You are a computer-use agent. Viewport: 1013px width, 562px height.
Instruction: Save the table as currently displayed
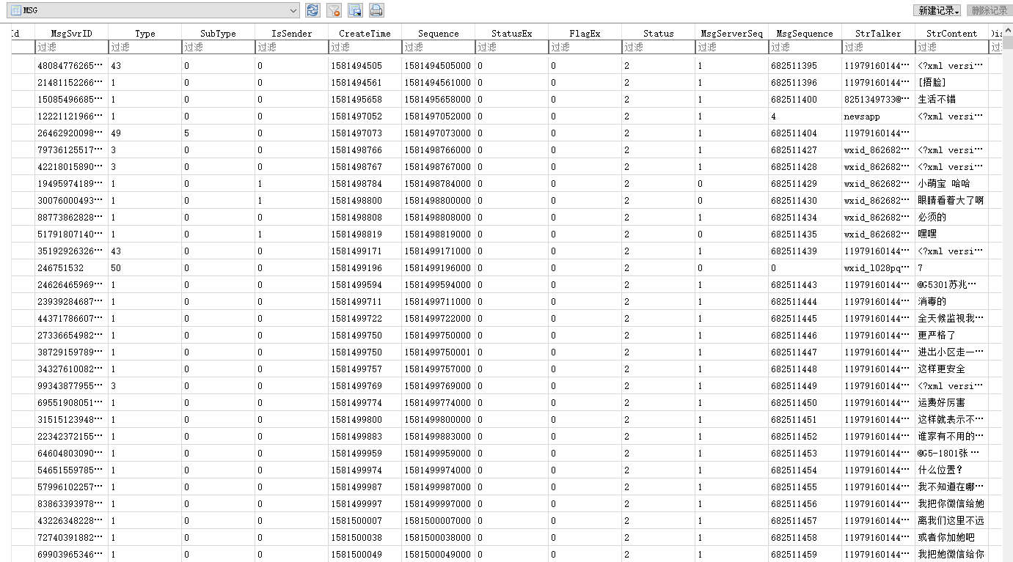355,10
